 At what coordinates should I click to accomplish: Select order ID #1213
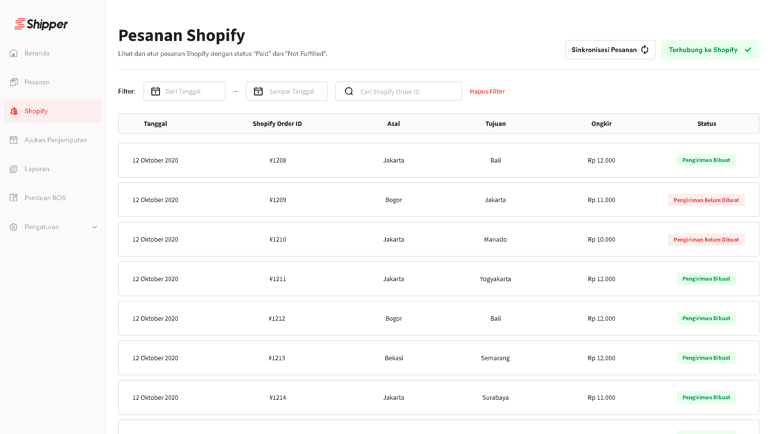point(277,358)
